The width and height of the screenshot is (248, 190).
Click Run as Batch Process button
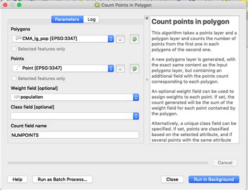(x=62, y=180)
